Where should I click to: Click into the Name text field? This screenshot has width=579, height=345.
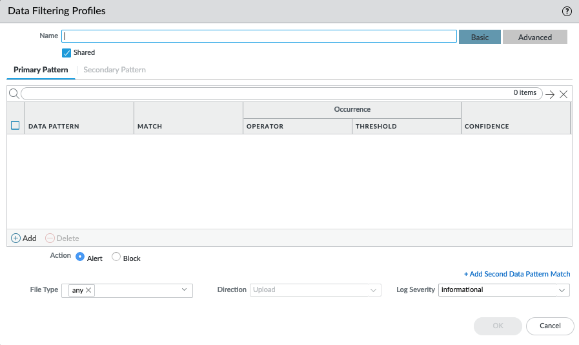259,37
